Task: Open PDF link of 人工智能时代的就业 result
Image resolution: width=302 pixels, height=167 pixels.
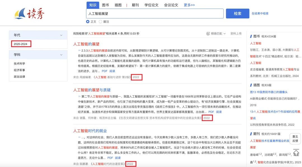Action: (110, 158)
